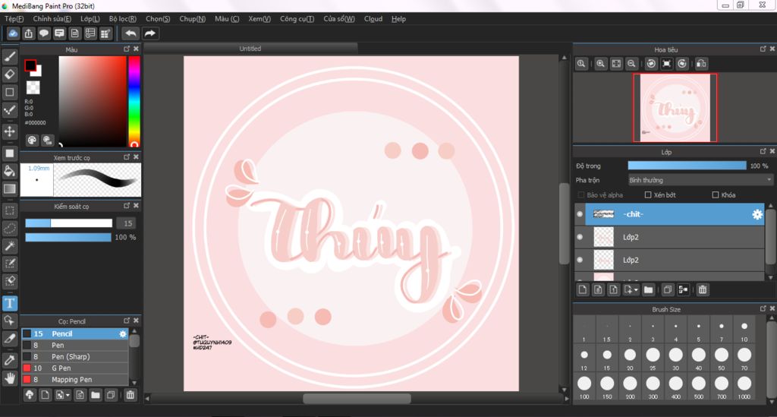Enable the Khóa checkbox
777x417 pixels.
tap(715, 195)
